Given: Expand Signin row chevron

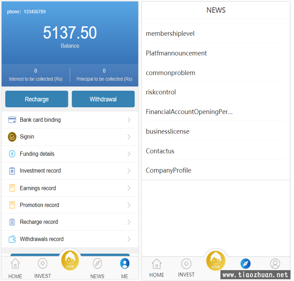Looking at the screenshot, I should 129,137.
